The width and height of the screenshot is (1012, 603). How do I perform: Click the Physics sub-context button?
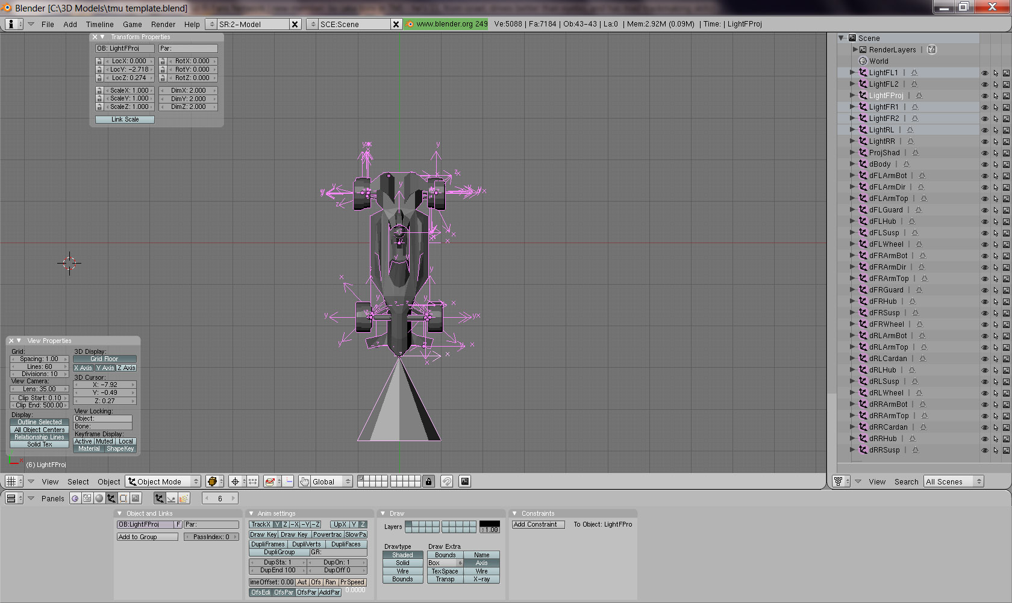coord(172,498)
